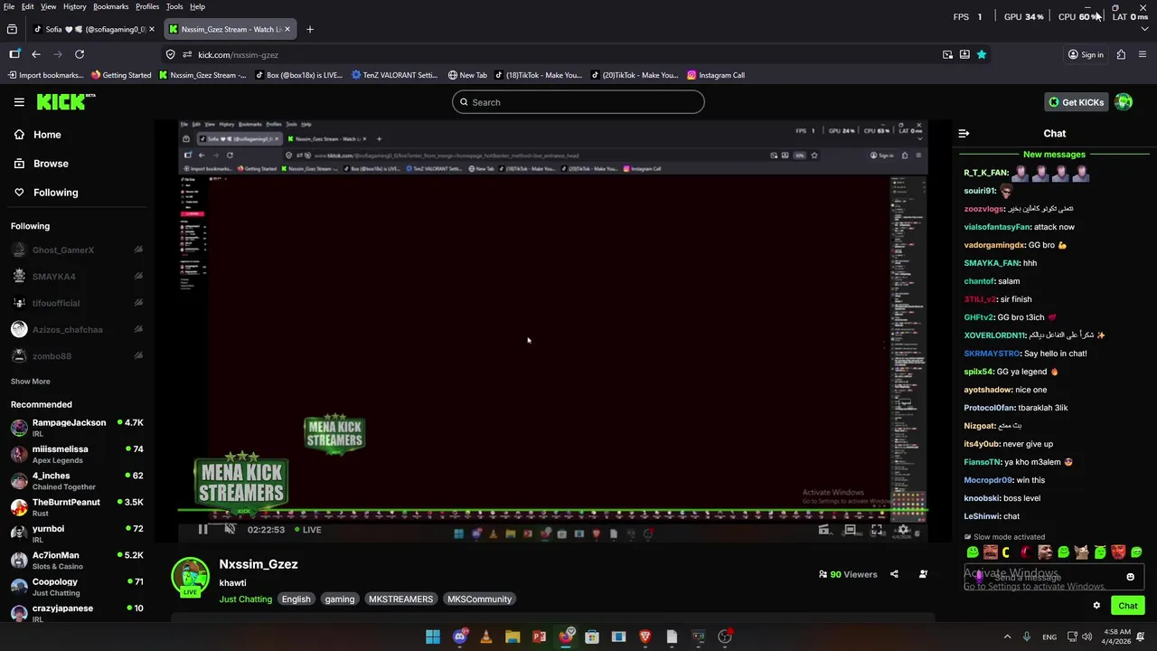
Task: Reload the current page
Action: (x=80, y=54)
